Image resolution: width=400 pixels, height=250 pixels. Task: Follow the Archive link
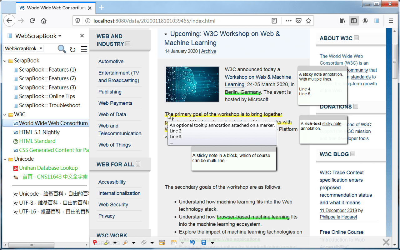pos(208,51)
